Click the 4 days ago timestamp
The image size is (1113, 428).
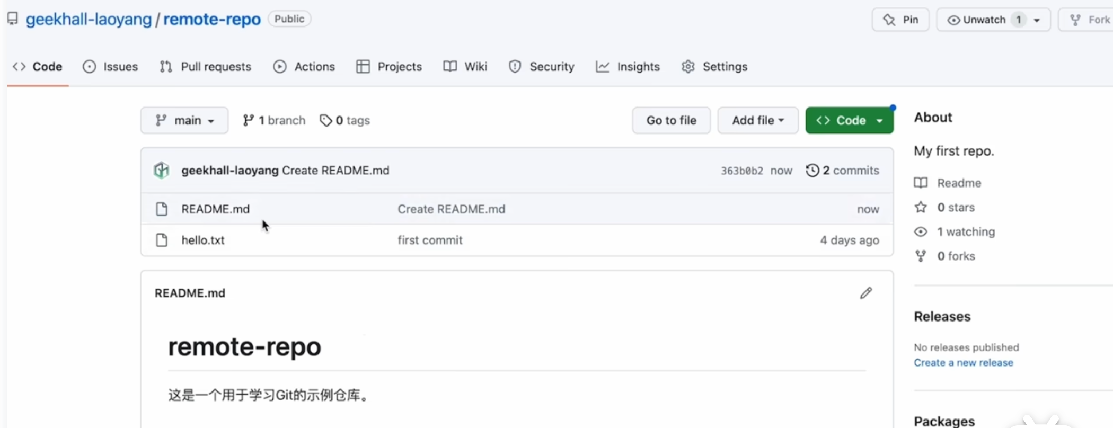850,240
